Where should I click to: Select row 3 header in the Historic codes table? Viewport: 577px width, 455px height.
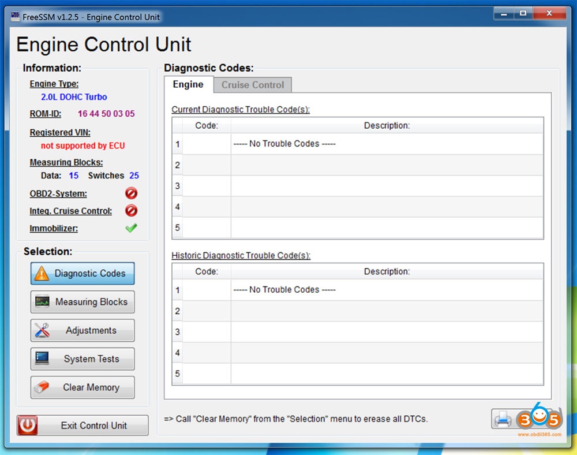pos(177,332)
